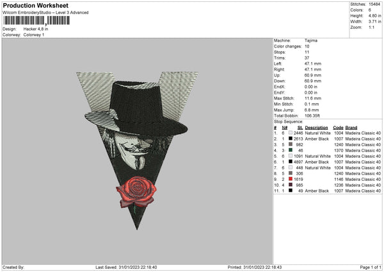Click the red swatch in stop row 9
Screen dimensions: 384x272
[x=291, y=179]
